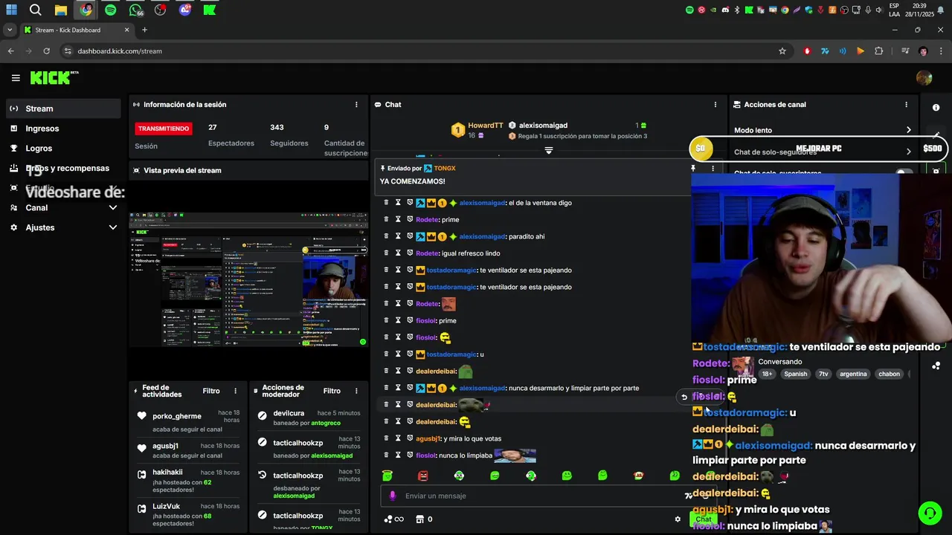This screenshot has width=952, height=535.
Task: Ban tostadoramagic from the 'u' message row
Action: point(409,354)
